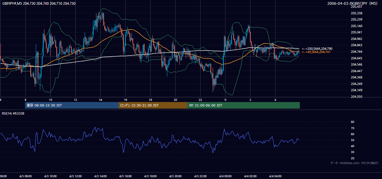The image size is (382, 179).
Task: Click the date label 4/3 10:00
Action: tap(51, 176)
